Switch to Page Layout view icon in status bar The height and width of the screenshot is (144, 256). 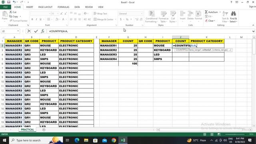tap(212, 134)
